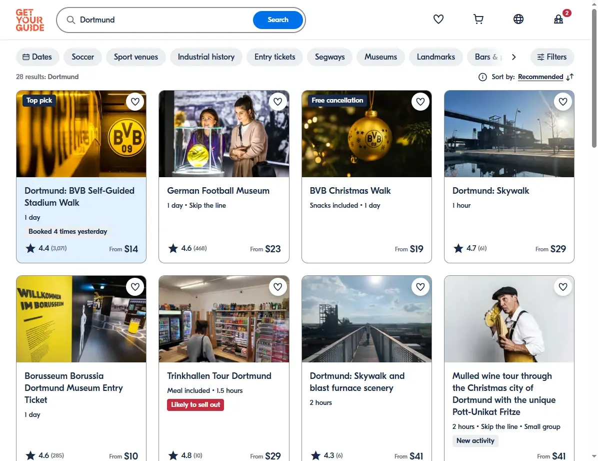Open the Dates filter picker

click(x=37, y=57)
